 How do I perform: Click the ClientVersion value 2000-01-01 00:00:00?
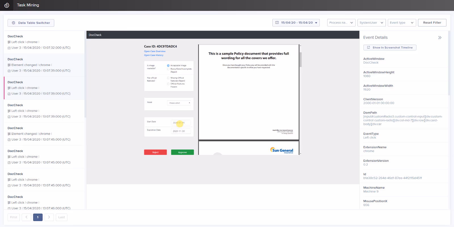[379, 103]
